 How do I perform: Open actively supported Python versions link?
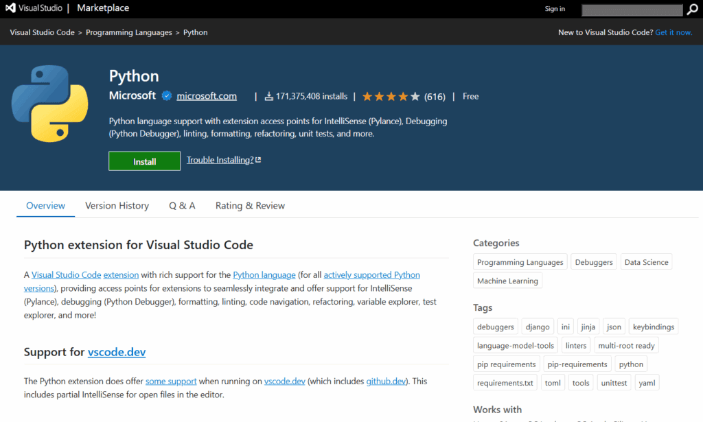371,274
